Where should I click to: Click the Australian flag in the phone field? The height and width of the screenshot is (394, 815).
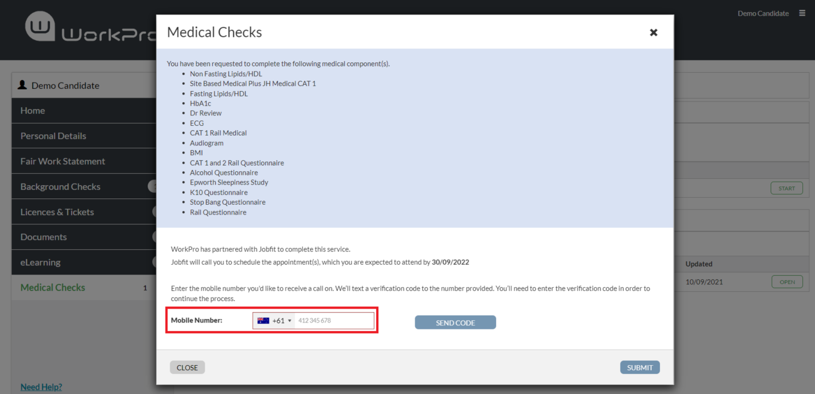[x=263, y=320]
